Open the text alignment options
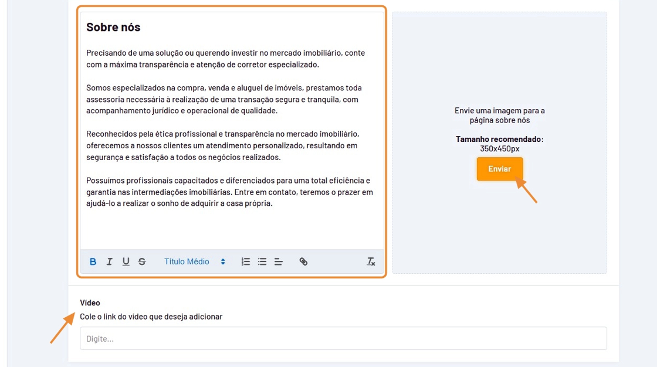The image size is (657, 367). click(279, 261)
